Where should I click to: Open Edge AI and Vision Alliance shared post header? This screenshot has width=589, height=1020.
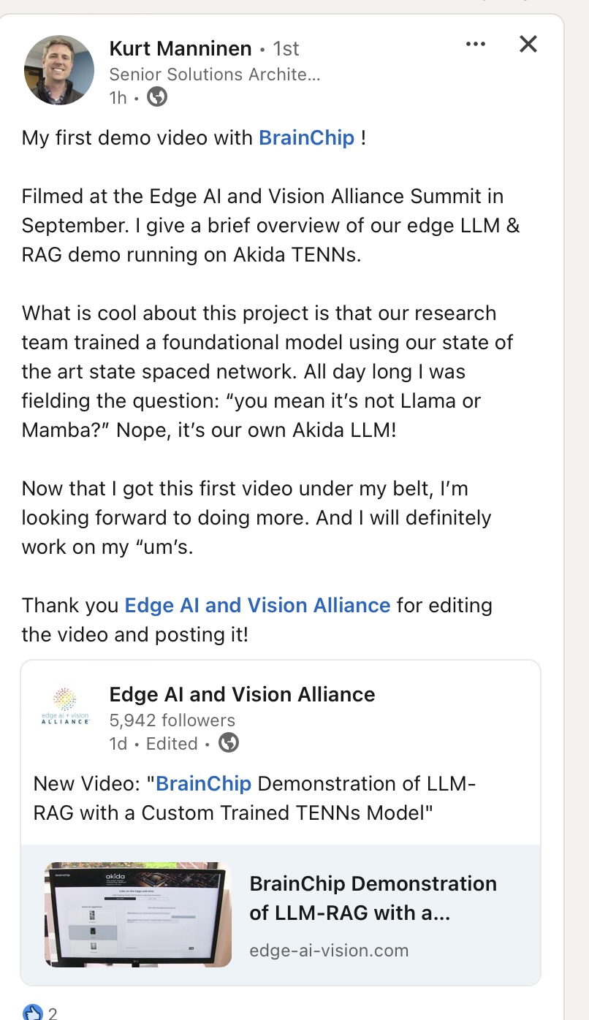[242, 694]
